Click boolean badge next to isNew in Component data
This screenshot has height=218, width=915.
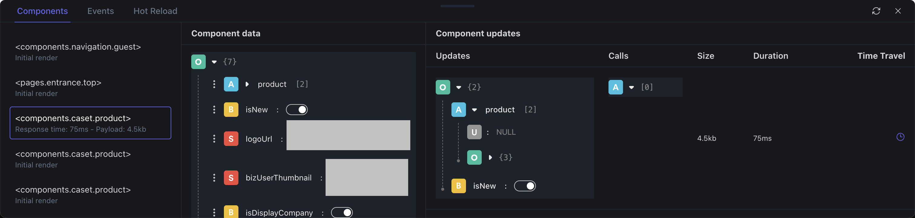231,110
